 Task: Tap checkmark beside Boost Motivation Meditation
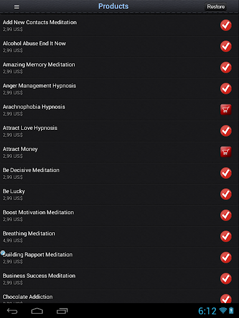[x=226, y=215]
